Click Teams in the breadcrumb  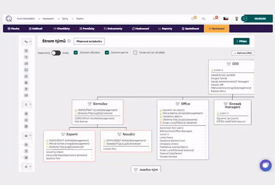80,19
